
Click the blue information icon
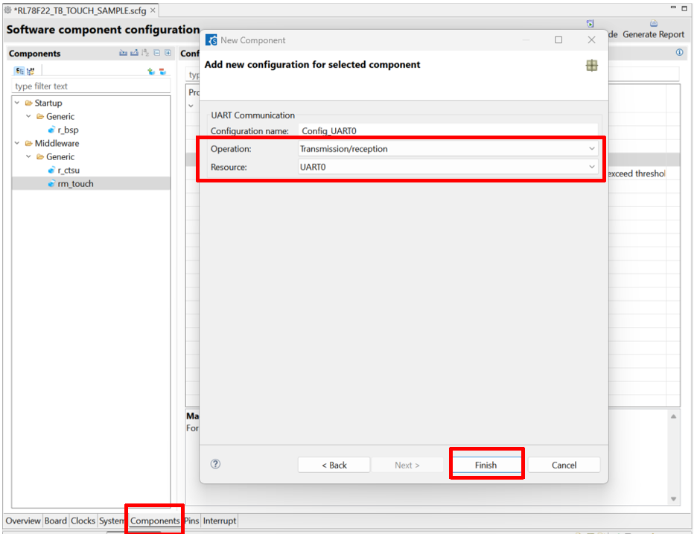point(679,53)
